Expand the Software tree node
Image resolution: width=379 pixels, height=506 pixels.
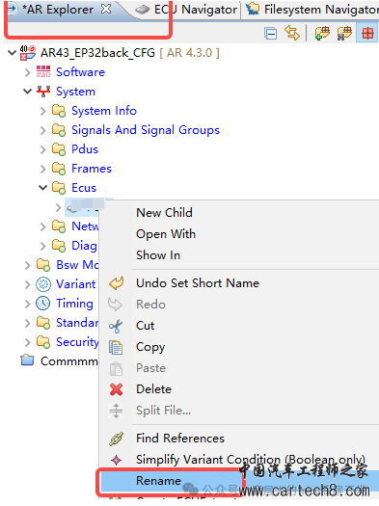27,72
